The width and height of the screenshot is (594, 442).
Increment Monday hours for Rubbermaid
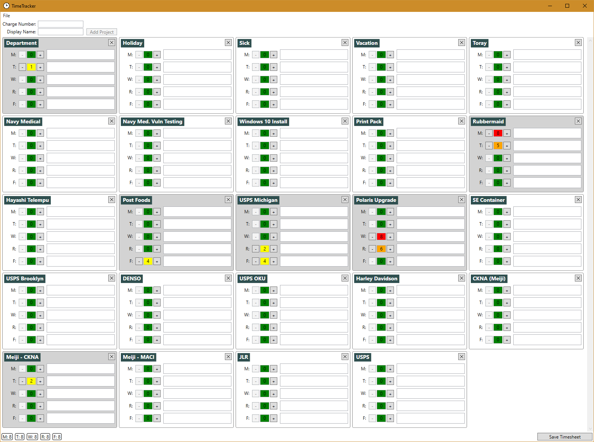507,133
